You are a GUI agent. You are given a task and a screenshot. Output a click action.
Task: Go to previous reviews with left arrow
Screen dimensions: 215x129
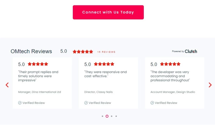tap(7, 85)
